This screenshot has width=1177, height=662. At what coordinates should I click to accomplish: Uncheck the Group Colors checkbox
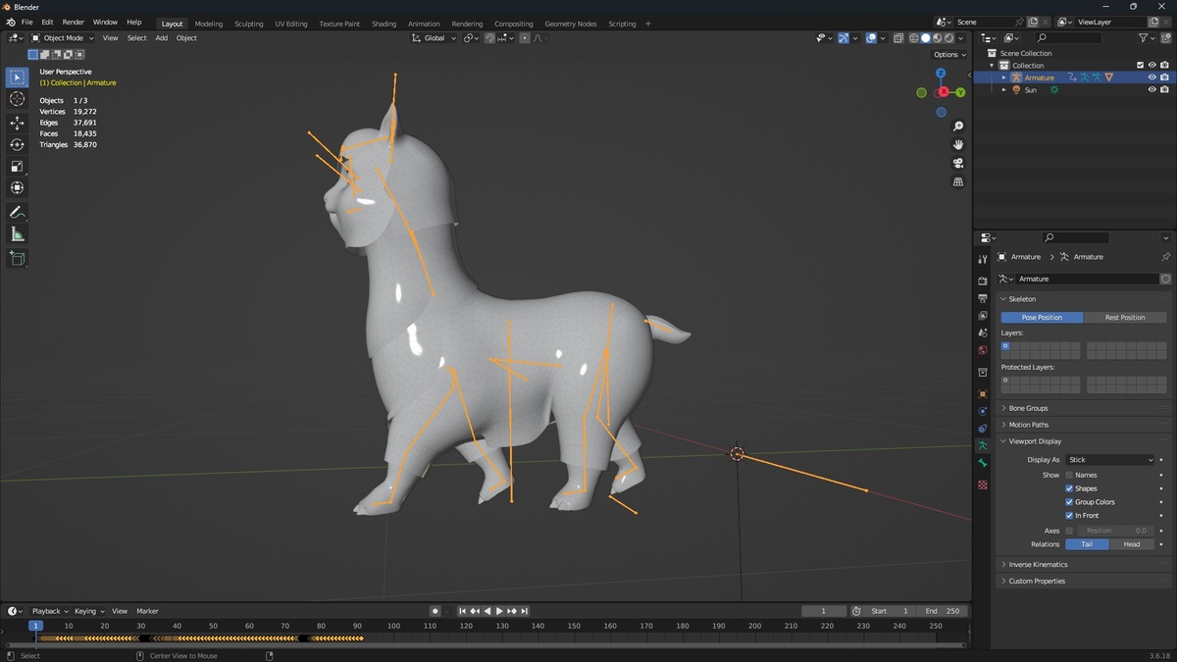tap(1069, 502)
